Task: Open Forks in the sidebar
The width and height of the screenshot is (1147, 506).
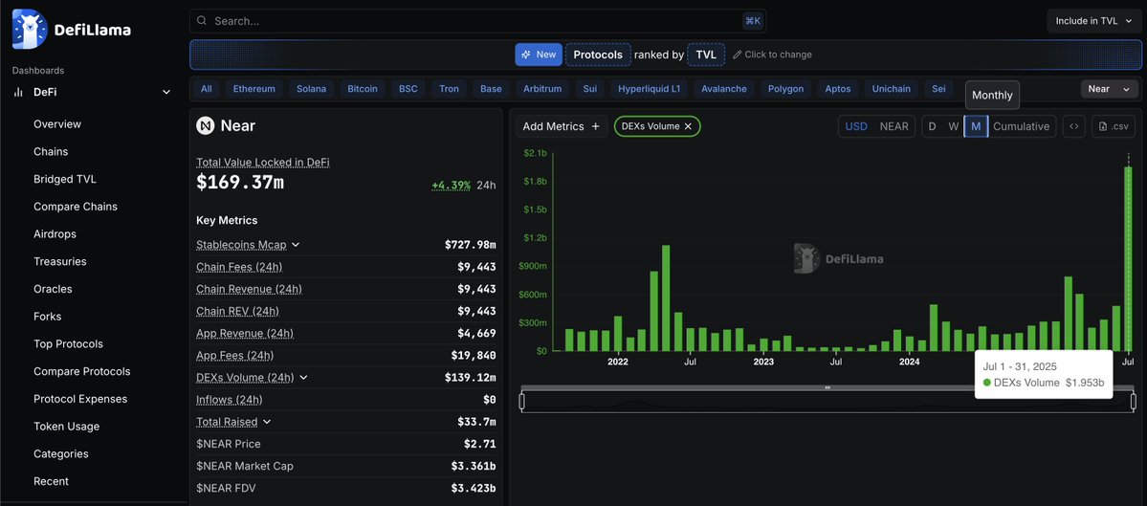Action: (48, 317)
